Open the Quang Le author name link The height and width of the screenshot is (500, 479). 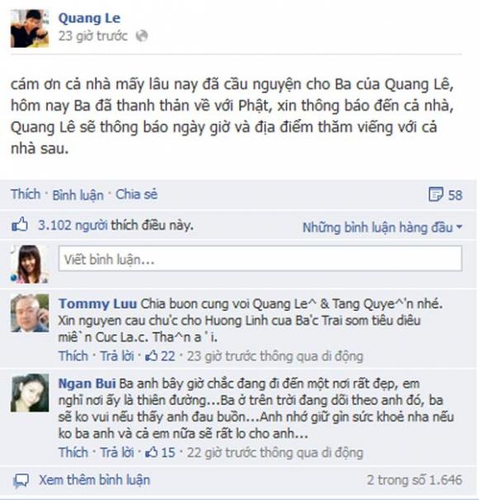click(x=89, y=18)
